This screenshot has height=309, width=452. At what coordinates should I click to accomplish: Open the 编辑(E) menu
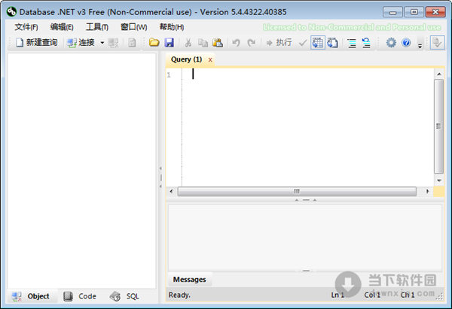(x=62, y=27)
